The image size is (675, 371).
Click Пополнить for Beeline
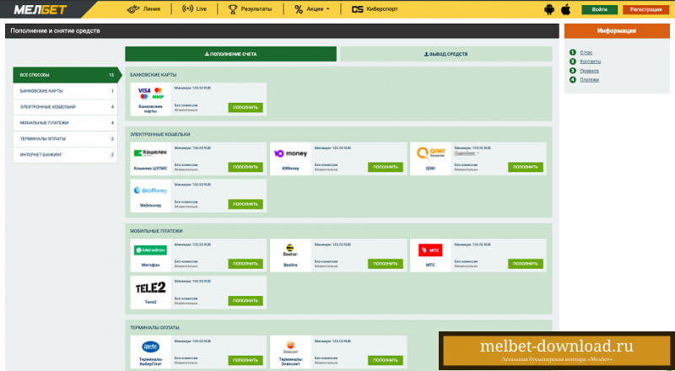coord(386,264)
